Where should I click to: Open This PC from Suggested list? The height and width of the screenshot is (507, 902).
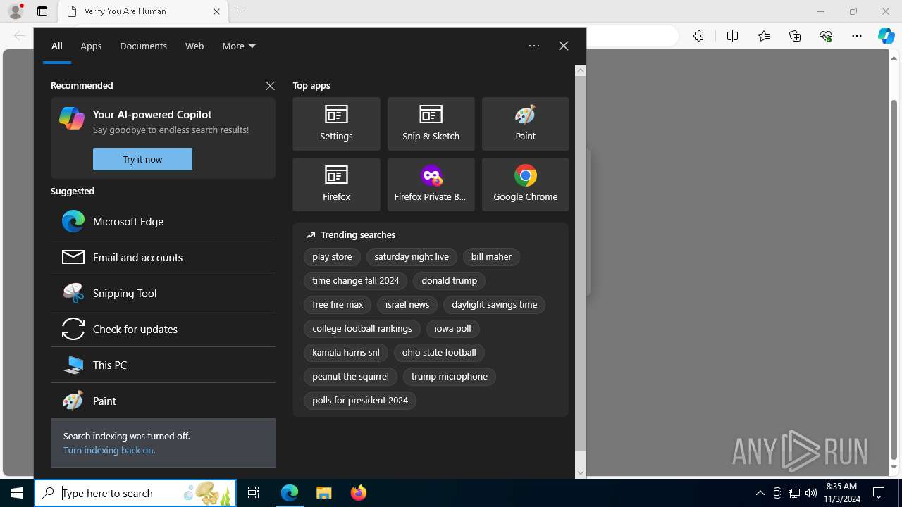(163, 365)
